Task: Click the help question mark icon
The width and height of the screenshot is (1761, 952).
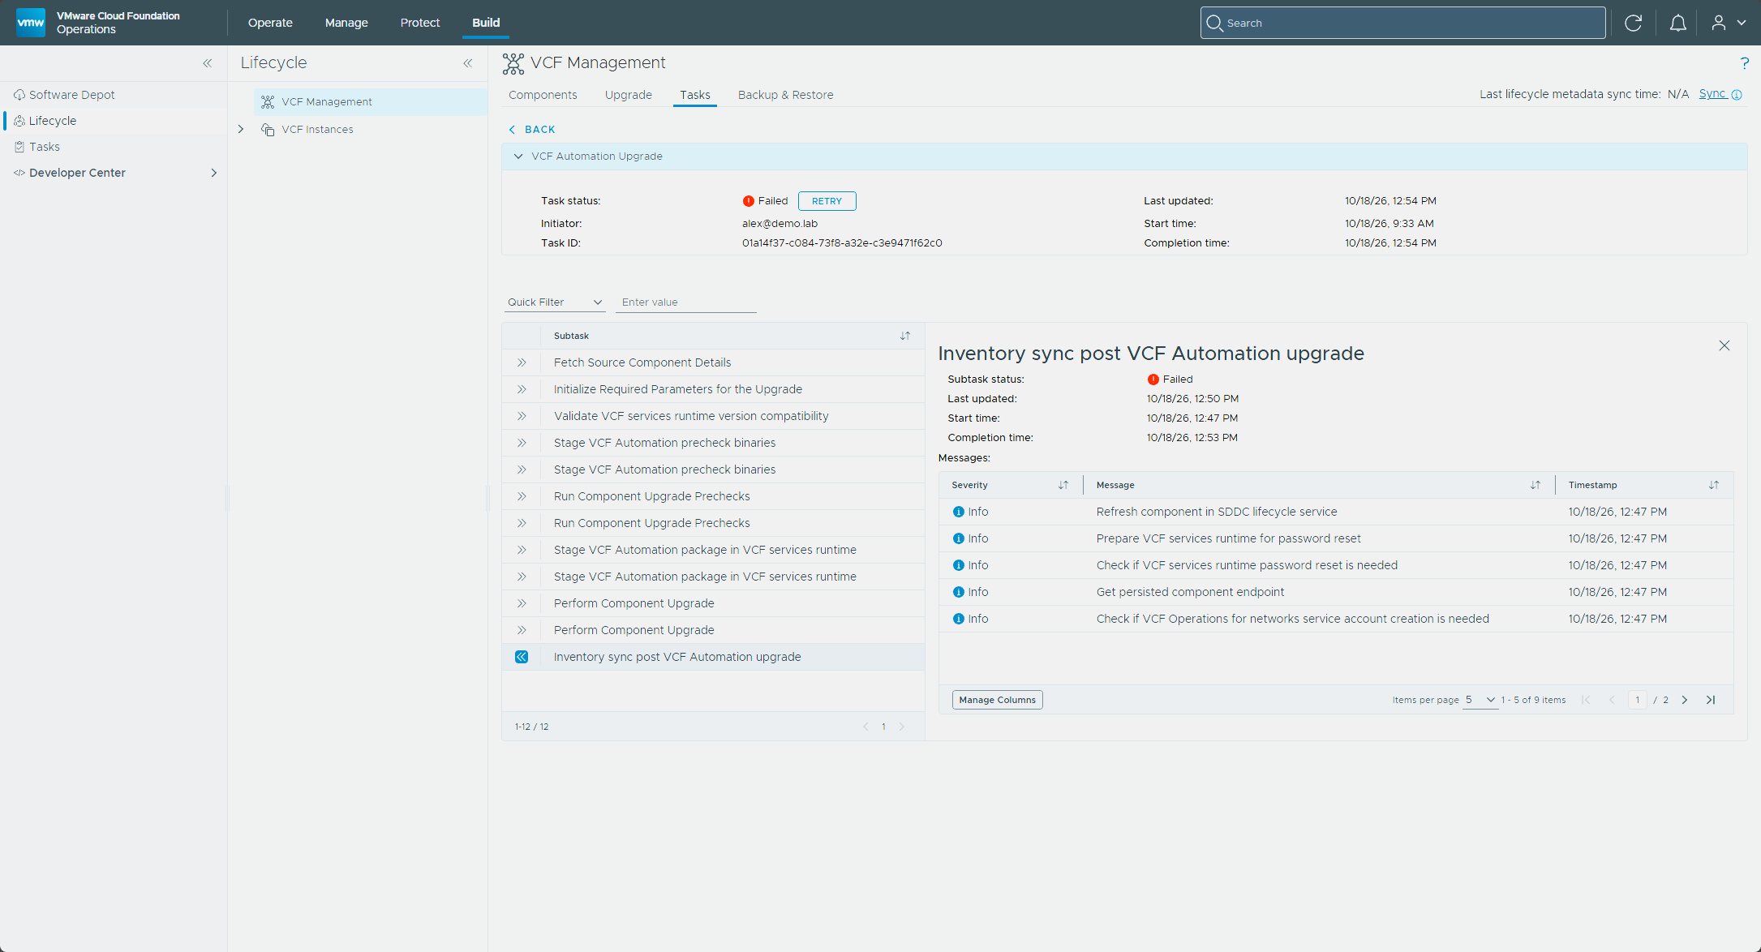Action: (1744, 63)
